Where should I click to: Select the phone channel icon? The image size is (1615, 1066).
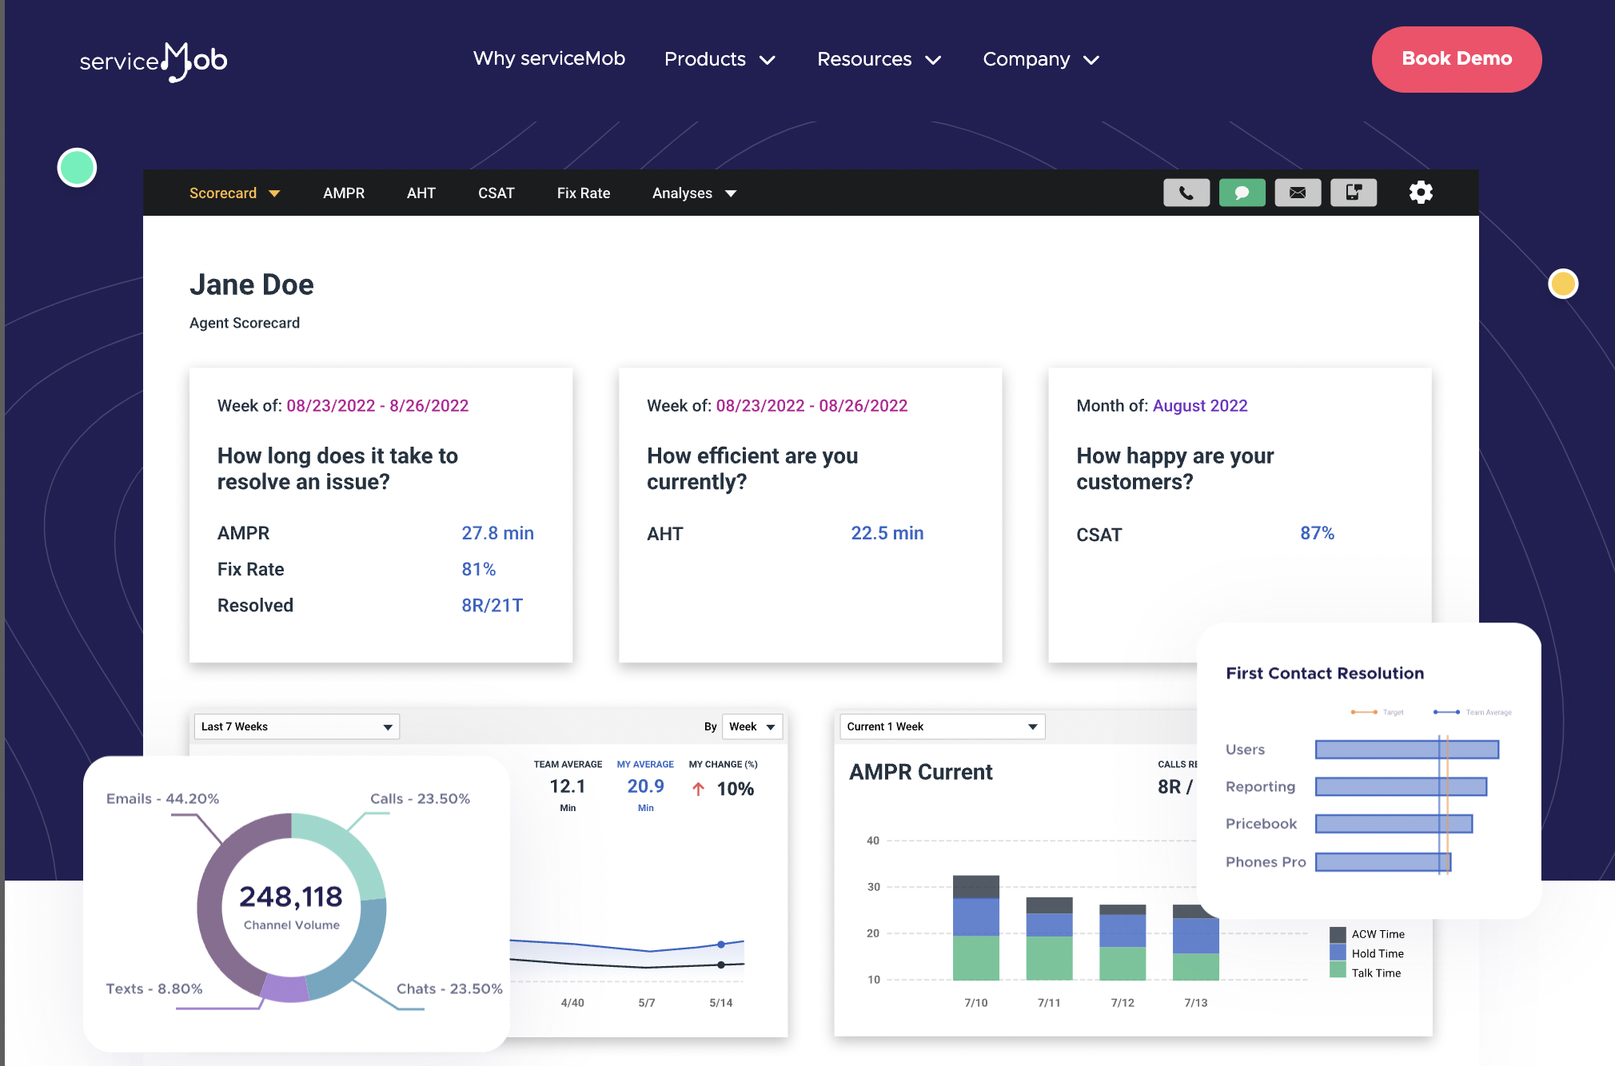(x=1186, y=193)
